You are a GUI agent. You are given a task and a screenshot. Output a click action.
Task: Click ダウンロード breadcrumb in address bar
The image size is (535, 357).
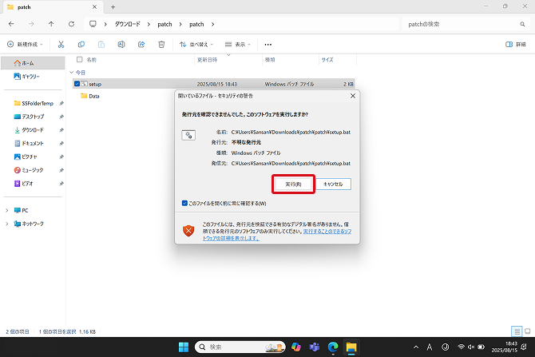coord(127,24)
